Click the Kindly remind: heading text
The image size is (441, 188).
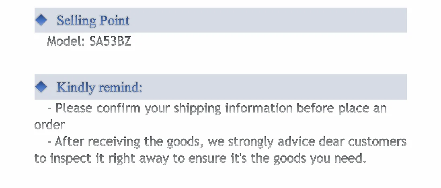pyautogui.click(x=99, y=88)
